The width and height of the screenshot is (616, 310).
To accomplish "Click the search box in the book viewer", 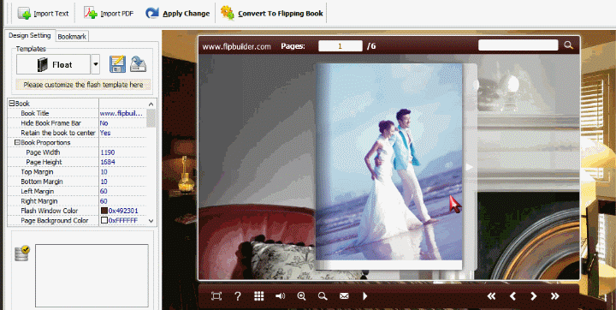I will click(x=518, y=45).
